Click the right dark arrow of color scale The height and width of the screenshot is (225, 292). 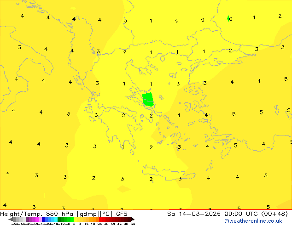(x=133, y=219)
